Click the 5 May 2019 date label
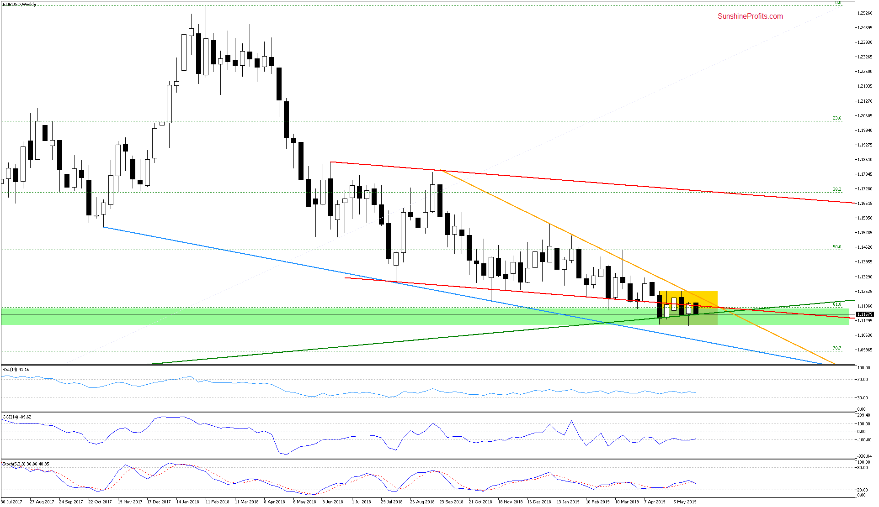The image size is (879, 507). coord(685,502)
